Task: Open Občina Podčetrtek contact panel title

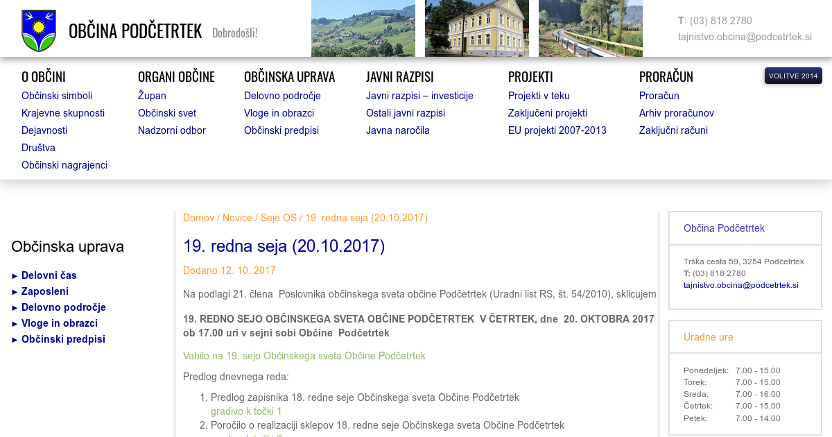Action: pyautogui.click(x=724, y=228)
